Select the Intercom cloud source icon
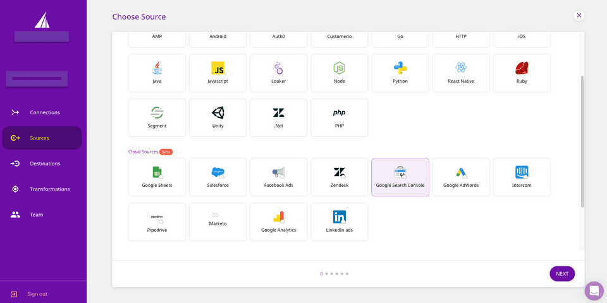Screen dimensions: 607x303 (x=522, y=172)
